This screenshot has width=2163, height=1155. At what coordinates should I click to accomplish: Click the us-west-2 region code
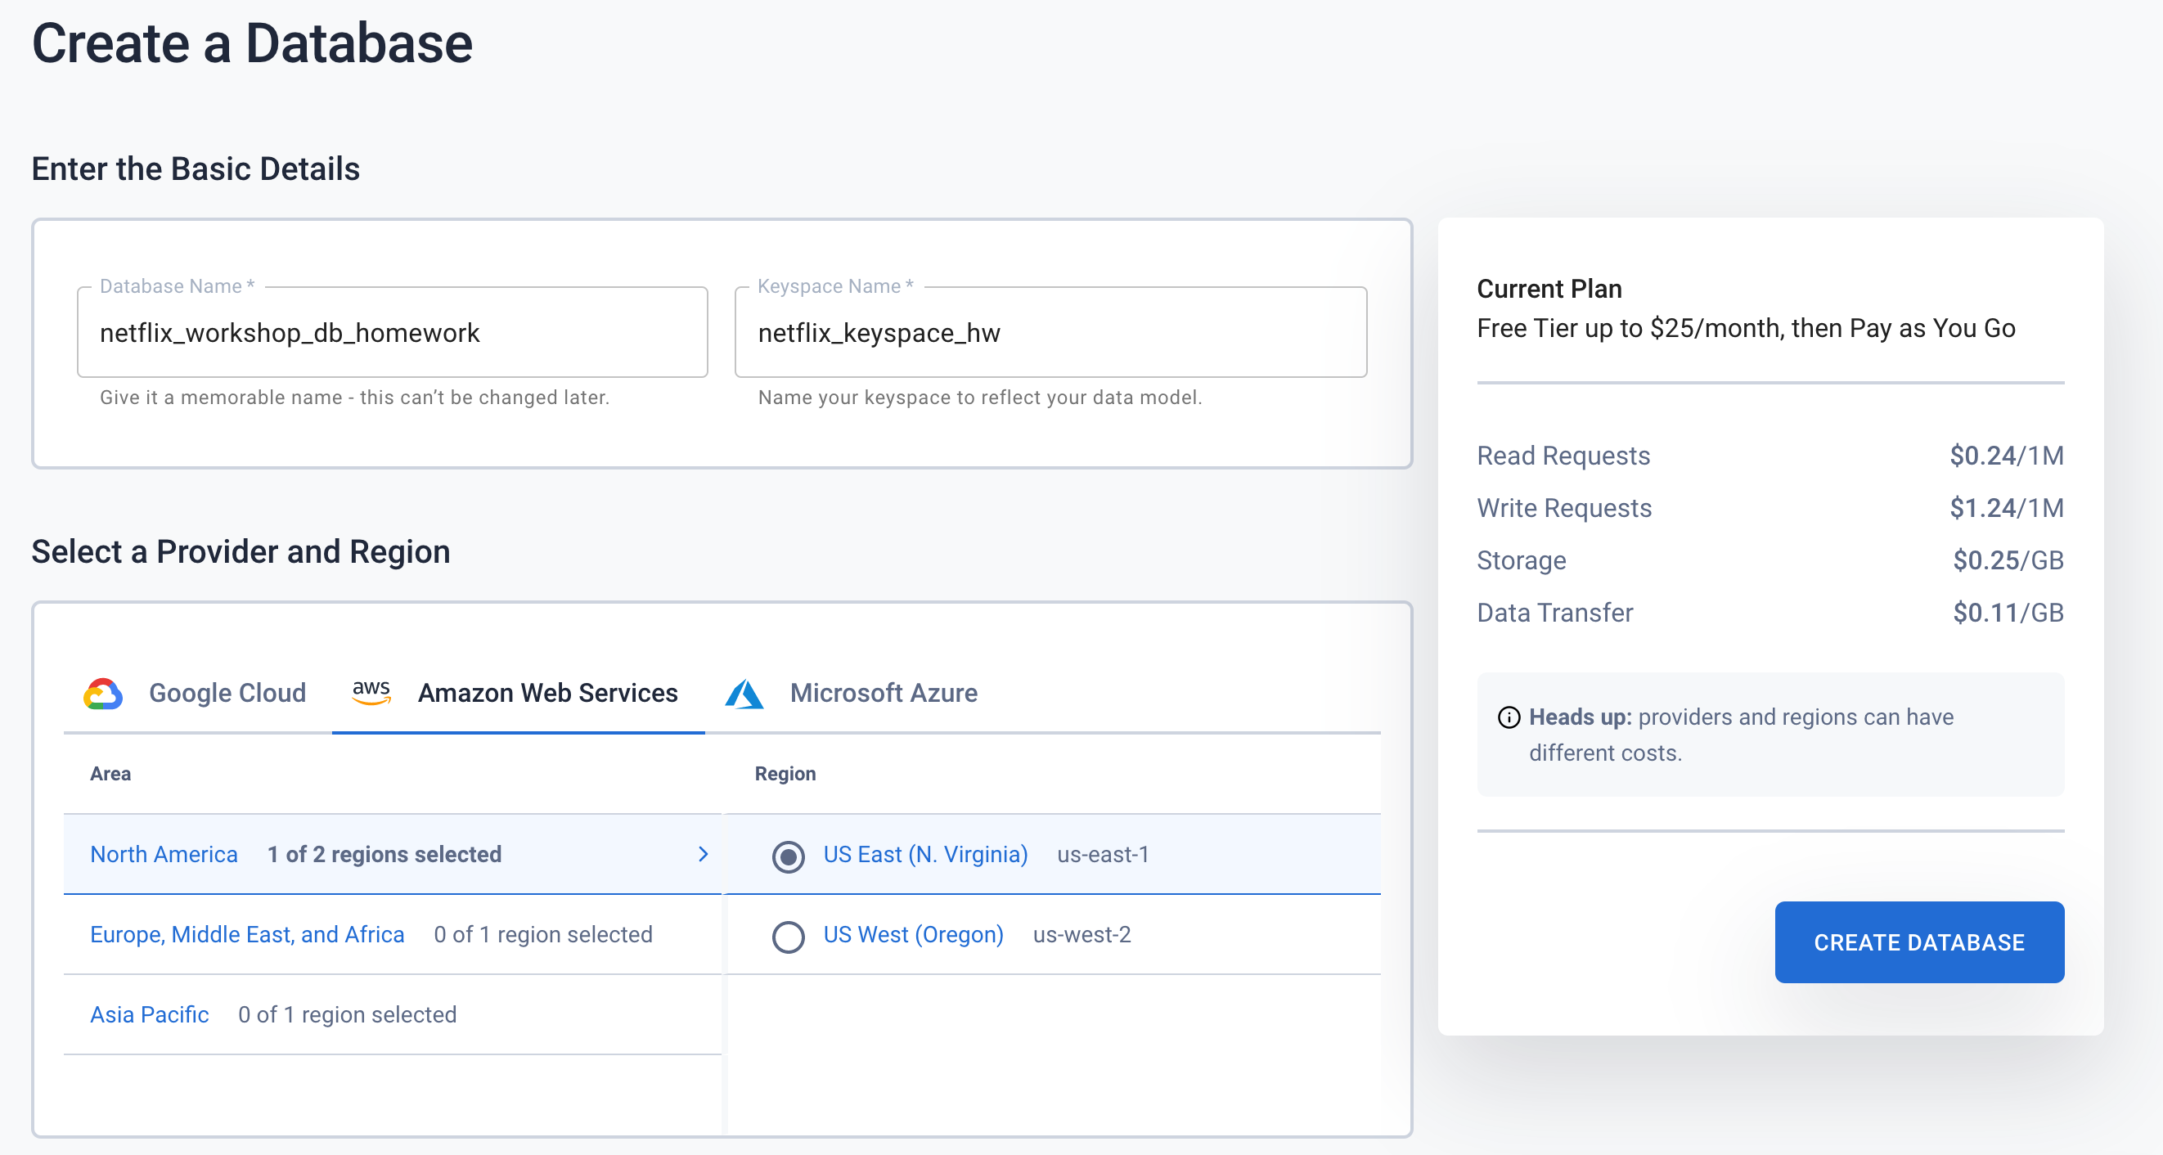tap(1081, 934)
